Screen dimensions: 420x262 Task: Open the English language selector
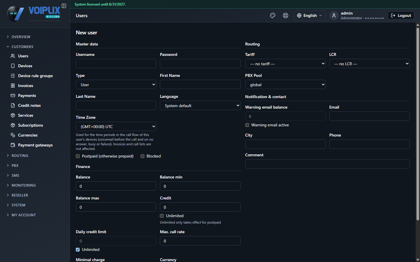tap(310, 15)
